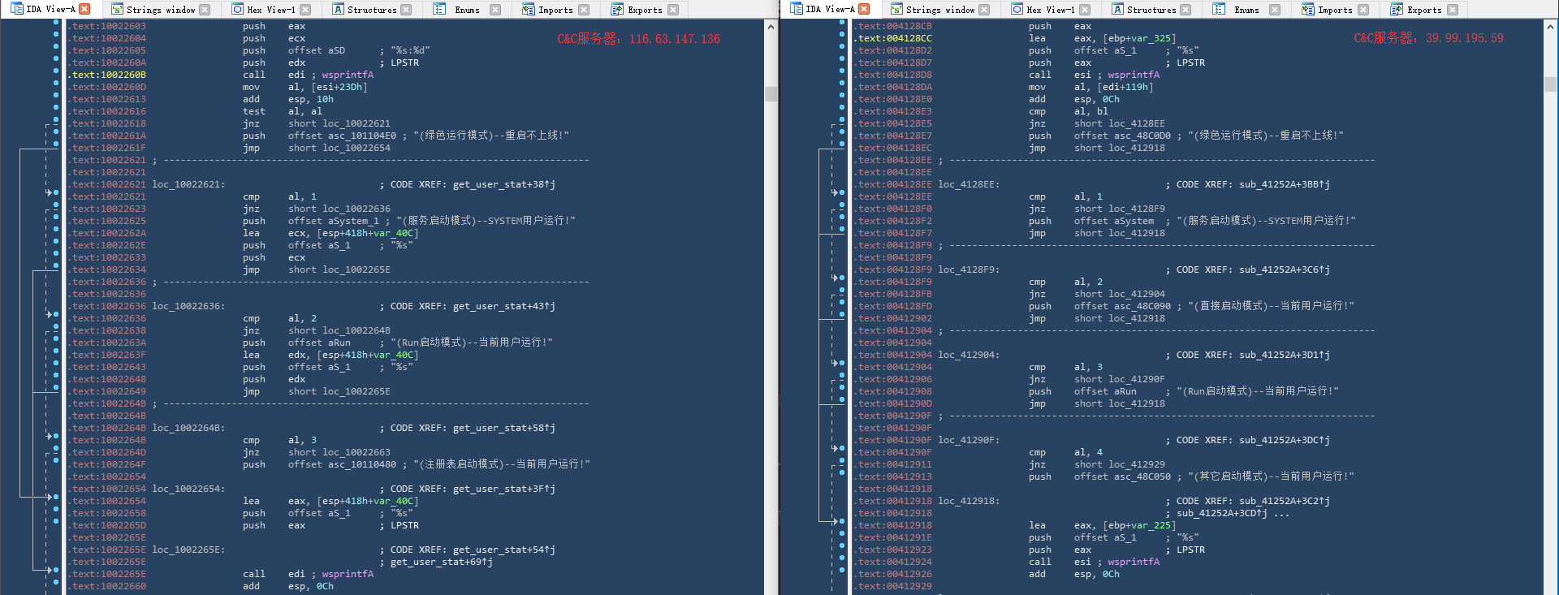Screen dimensions: 1559x595
Task: Click the IDA View-A tab icon in right pane
Action: 796,10
